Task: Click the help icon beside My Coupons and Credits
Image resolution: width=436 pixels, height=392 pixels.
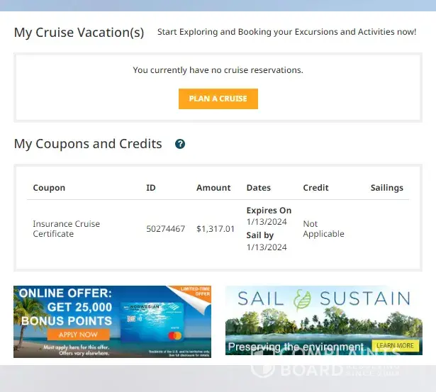Action: pyautogui.click(x=180, y=144)
